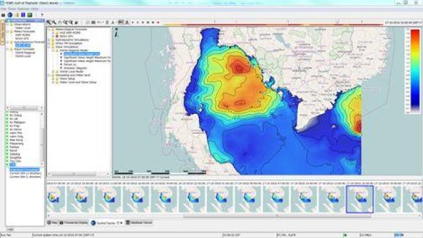Select the Direction (degree) tree item
423x238 pixels.
75,68
